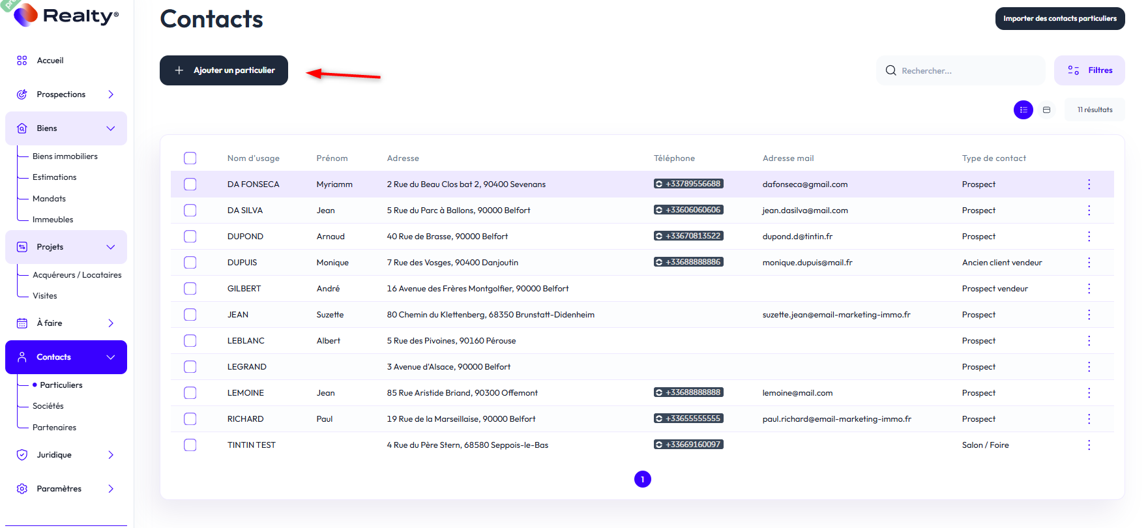Tick the LEMOINE row checkbox
This screenshot has width=1148, height=528.
click(x=190, y=393)
